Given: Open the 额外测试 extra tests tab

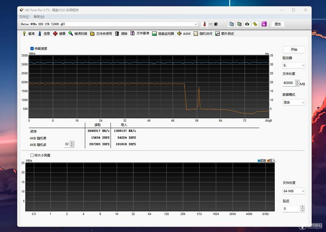Looking at the screenshot, I should point(225,33).
